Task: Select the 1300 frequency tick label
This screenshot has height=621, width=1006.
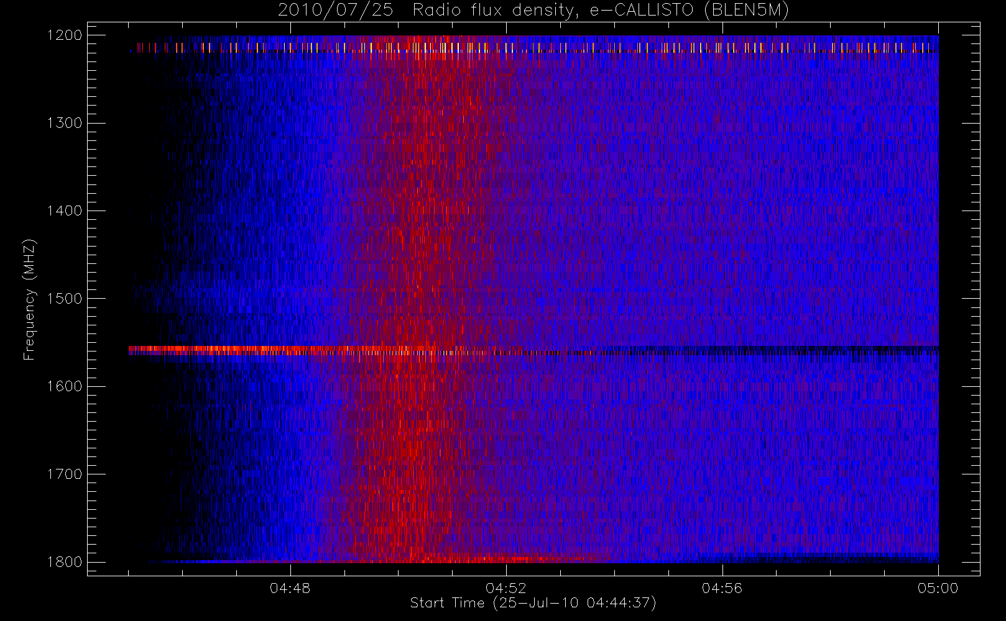Action: click(x=65, y=123)
